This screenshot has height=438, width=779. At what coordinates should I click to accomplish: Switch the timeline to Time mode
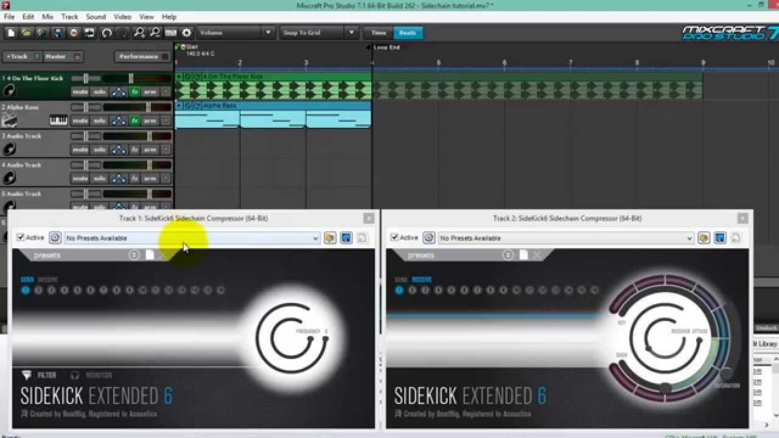pyautogui.click(x=379, y=33)
